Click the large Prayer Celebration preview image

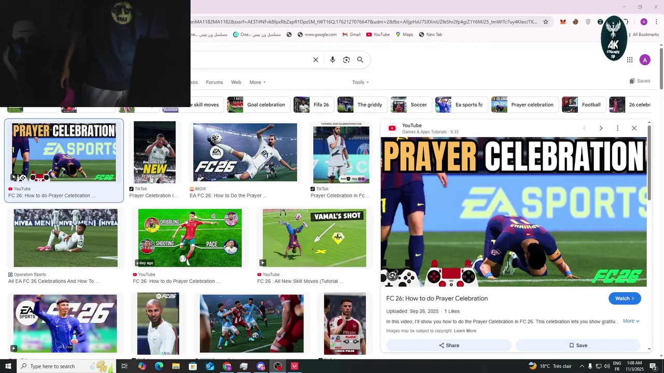click(514, 212)
